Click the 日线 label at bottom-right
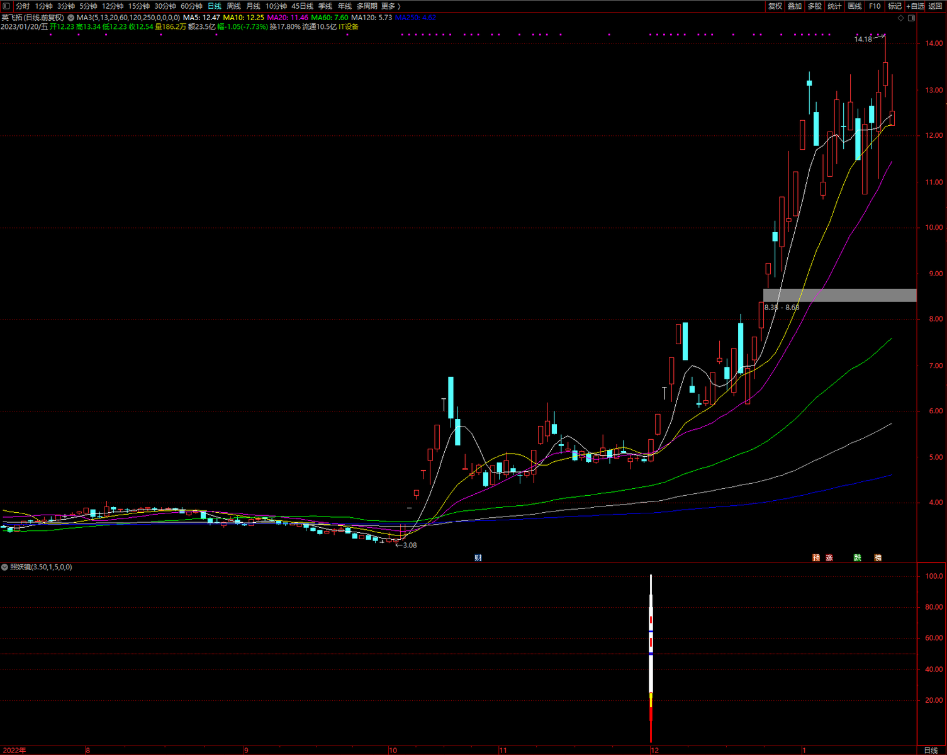This screenshot has width=947, height=755. [931, 750]
